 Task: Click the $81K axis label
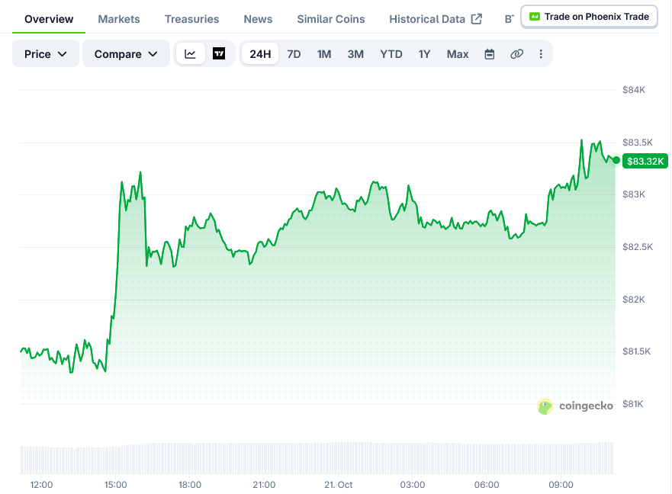pos(632,404)
